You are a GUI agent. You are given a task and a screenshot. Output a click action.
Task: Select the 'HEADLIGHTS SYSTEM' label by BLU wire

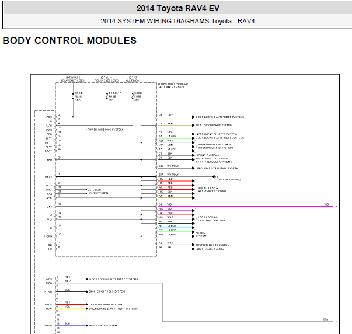[x=103, y=326]
